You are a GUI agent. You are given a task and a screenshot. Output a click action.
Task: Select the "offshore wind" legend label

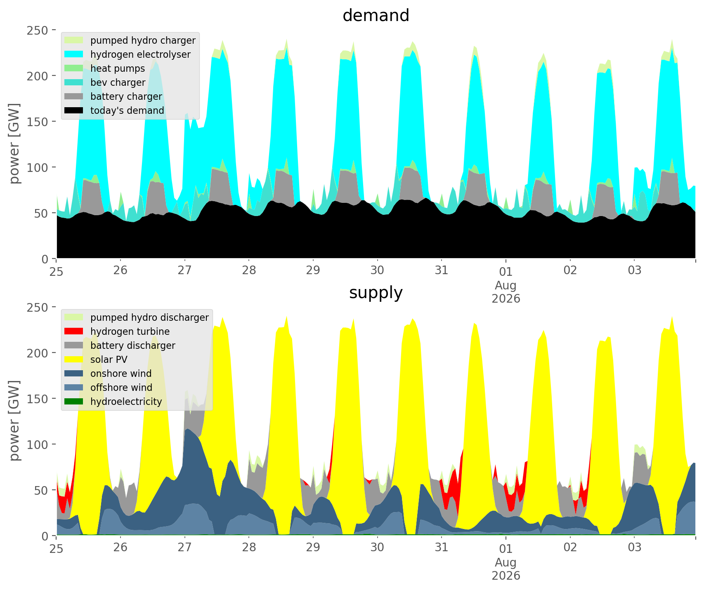click(x=121, y=388)
